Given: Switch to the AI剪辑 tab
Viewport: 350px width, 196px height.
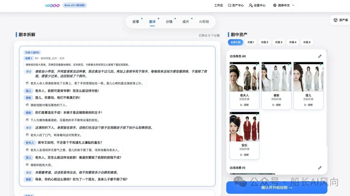Looking at the screenshot, I should pyautogui.click(x=204, y=22).
